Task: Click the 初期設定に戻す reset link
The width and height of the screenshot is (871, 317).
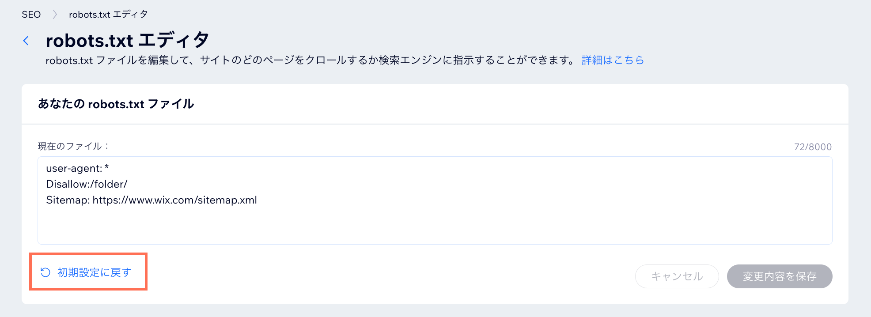Action: pyautogui.click(x=94, y=272)
